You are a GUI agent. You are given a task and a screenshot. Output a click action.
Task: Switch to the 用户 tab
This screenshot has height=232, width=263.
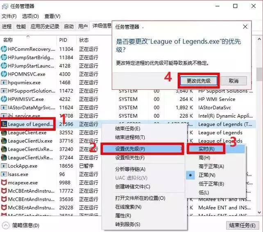[x=83, y=26]
